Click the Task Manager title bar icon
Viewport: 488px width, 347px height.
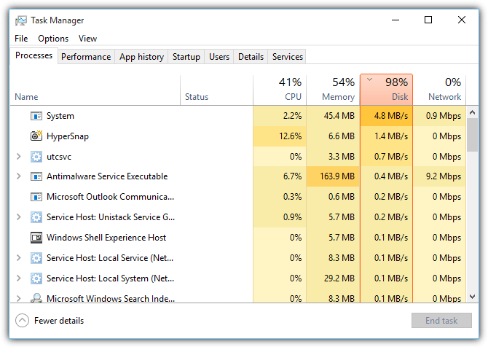click(x=21, y=20)
